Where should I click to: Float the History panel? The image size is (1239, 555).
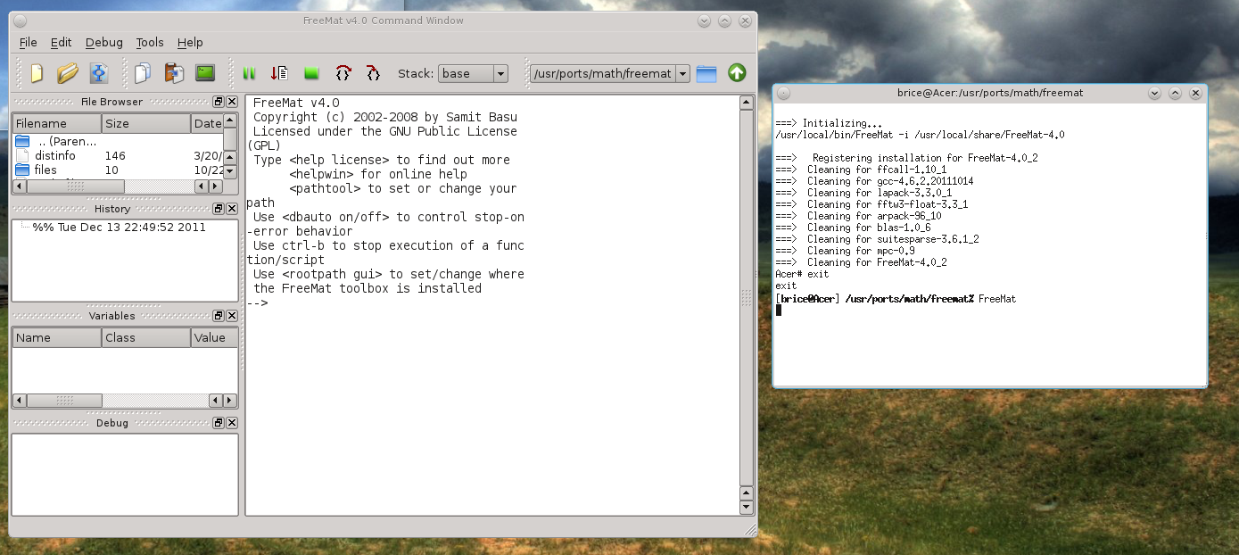(219, 209)
